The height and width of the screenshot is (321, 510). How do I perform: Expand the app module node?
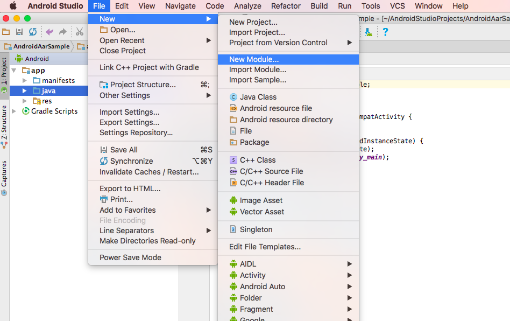tap(14, 71)
